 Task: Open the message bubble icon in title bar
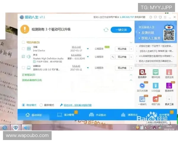click(155, 17)
